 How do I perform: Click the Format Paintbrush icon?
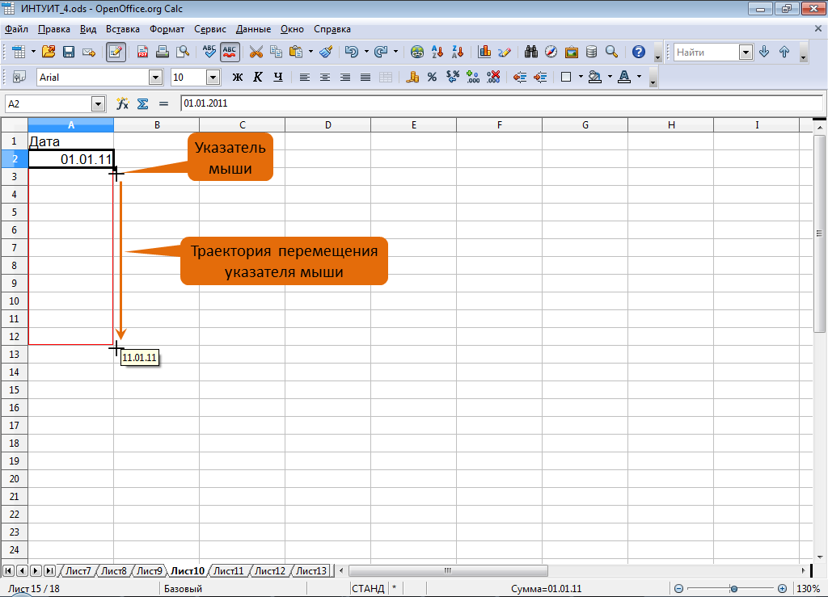click(327, 52)
